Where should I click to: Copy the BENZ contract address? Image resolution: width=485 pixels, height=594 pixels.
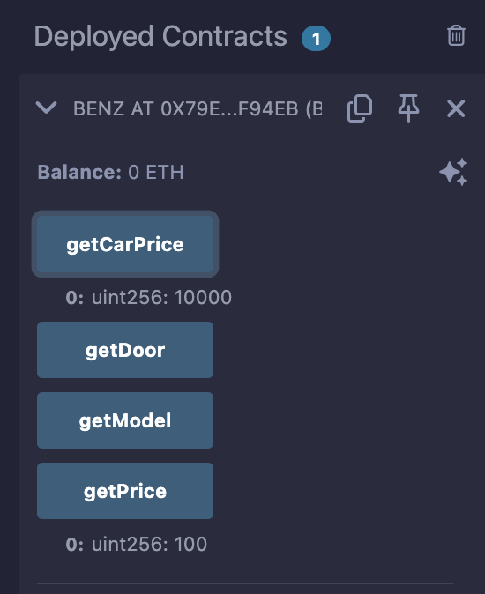[360, 108]
